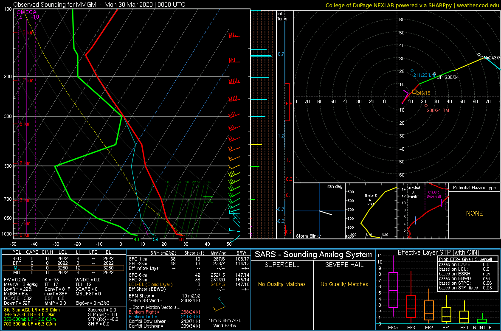Click the 211/23 LM hodograph label
The width and height of the screenshot is (501, 331).
424,76
